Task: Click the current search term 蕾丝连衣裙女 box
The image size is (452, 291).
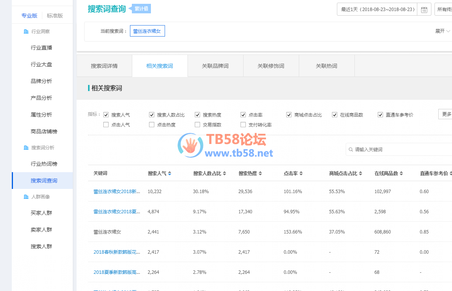Action: pyautogui.click(x=147, y=31)
